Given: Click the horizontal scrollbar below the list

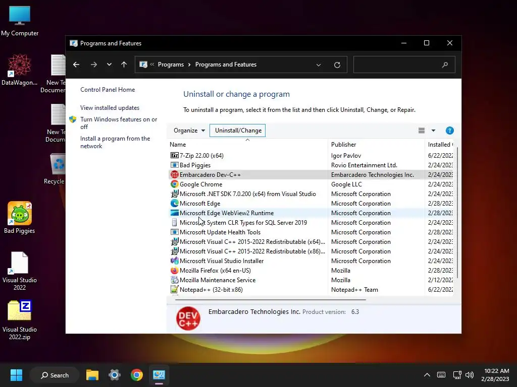Looking at the screenshot, I should coord(271,300).
